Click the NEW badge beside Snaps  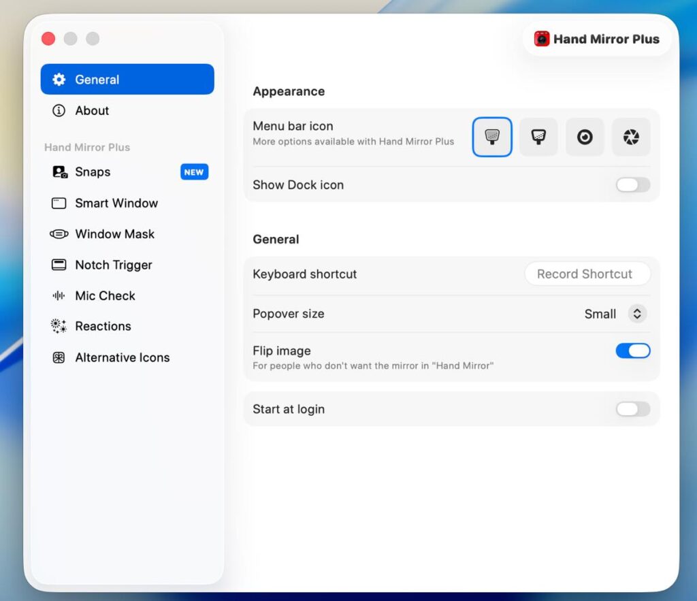tap(194, 172)
